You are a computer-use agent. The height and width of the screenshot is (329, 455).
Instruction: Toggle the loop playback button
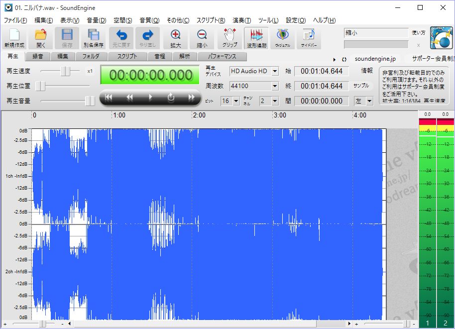click(x=171, y=98)
